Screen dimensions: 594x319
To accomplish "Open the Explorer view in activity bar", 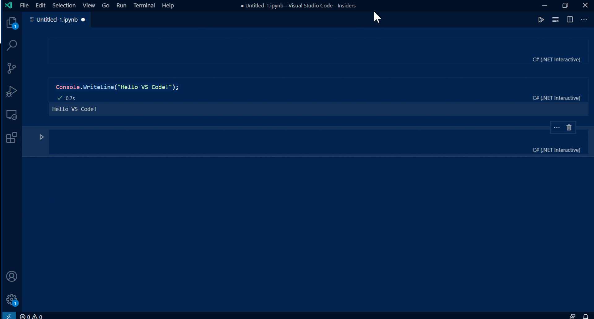I will pyautogui.click(x=12, y=23).
